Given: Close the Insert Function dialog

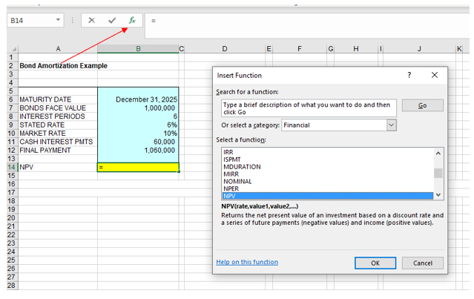Looking at the screenshot, I should [435, 76].
